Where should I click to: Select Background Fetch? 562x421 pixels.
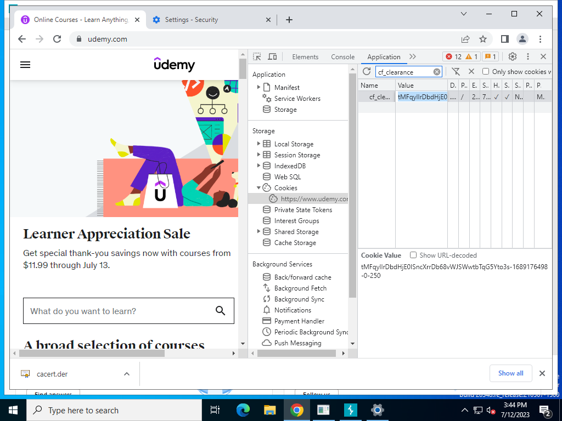pyautogui.click(x=300, y=288)
